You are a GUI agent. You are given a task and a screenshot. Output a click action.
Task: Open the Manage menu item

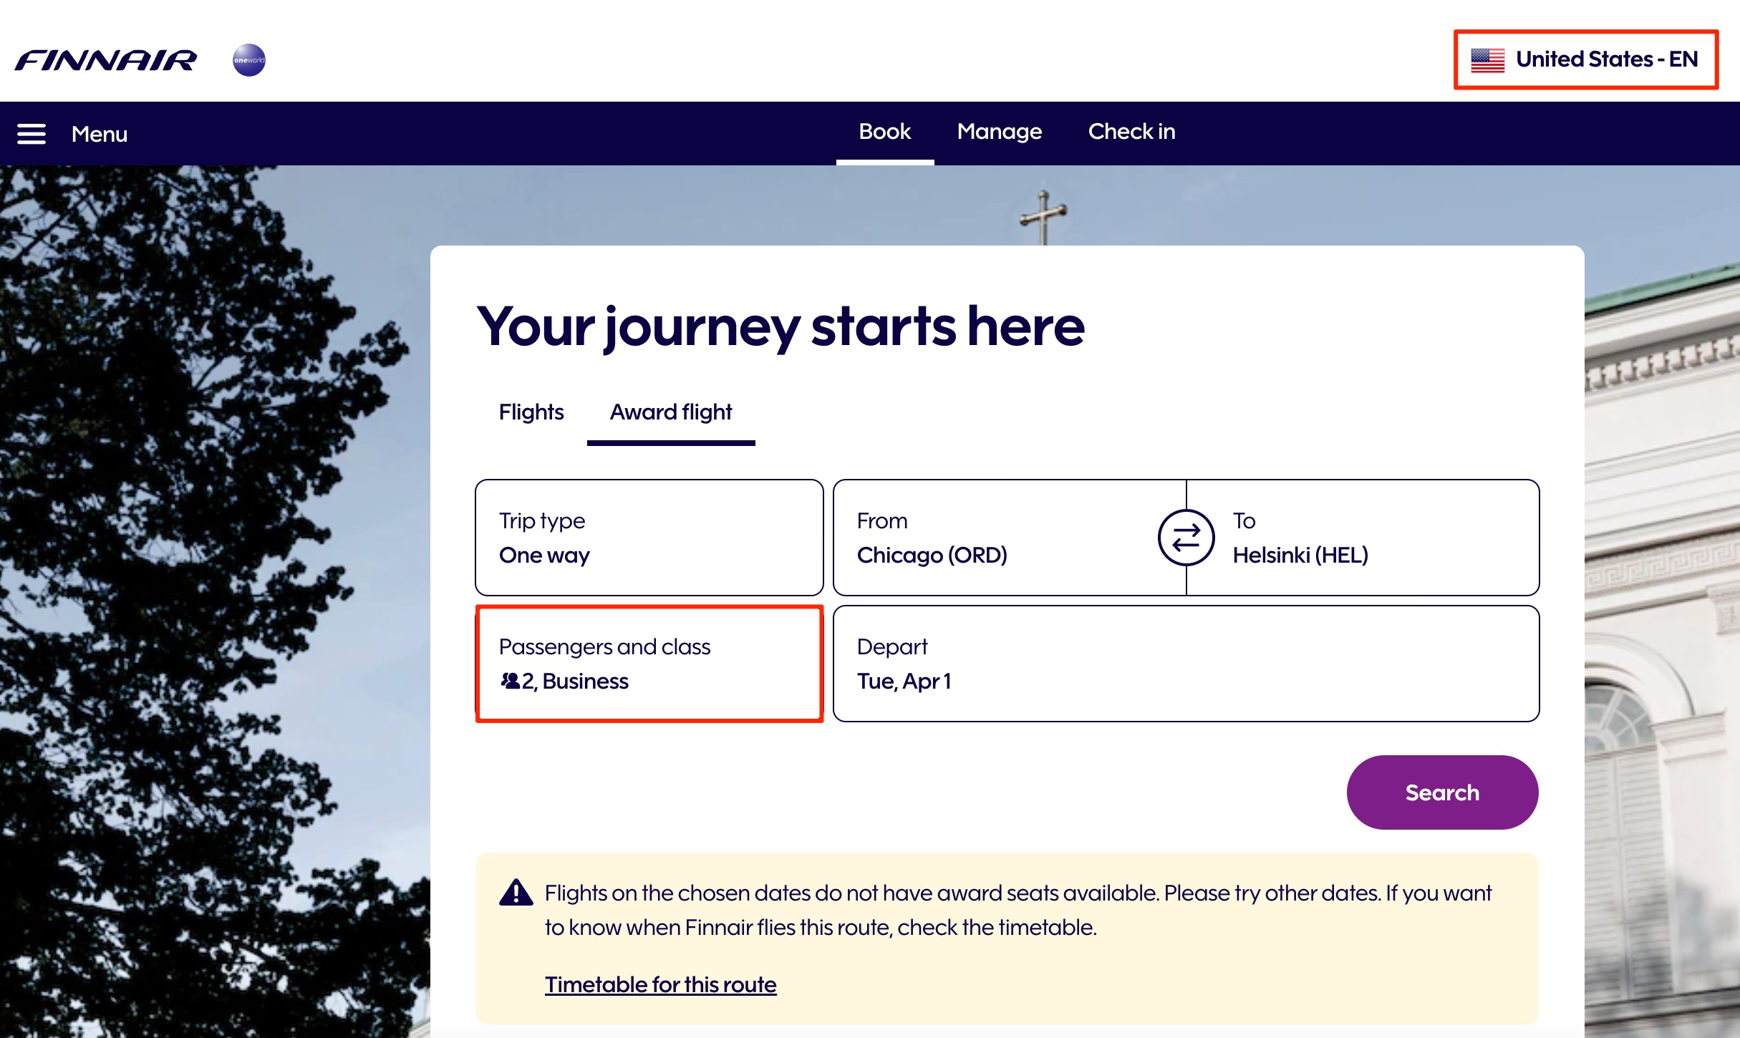point(1000,132)
